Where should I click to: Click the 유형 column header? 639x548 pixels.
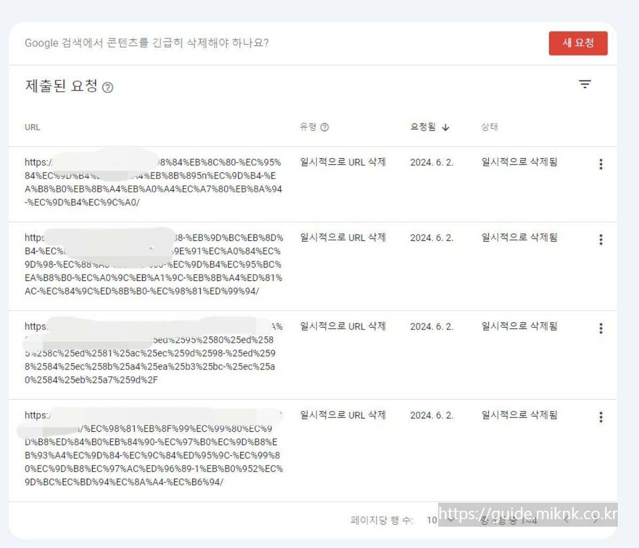pyautogui.click(x=309, y=127)
